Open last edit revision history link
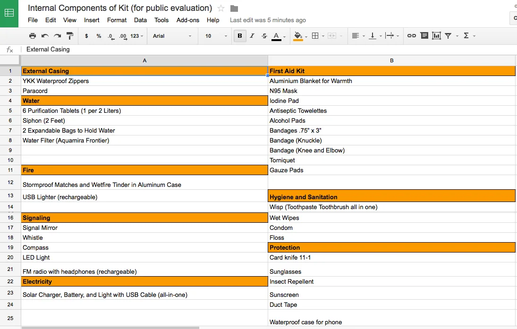The width and height of the screenshot is (517, 329). (268, 20)
